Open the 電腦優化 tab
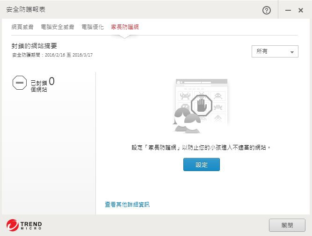312x236 pixels. (93, 27)
